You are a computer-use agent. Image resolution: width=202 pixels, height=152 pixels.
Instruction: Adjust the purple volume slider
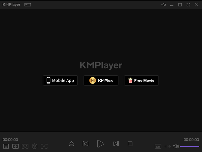click(x=190, y=146)
